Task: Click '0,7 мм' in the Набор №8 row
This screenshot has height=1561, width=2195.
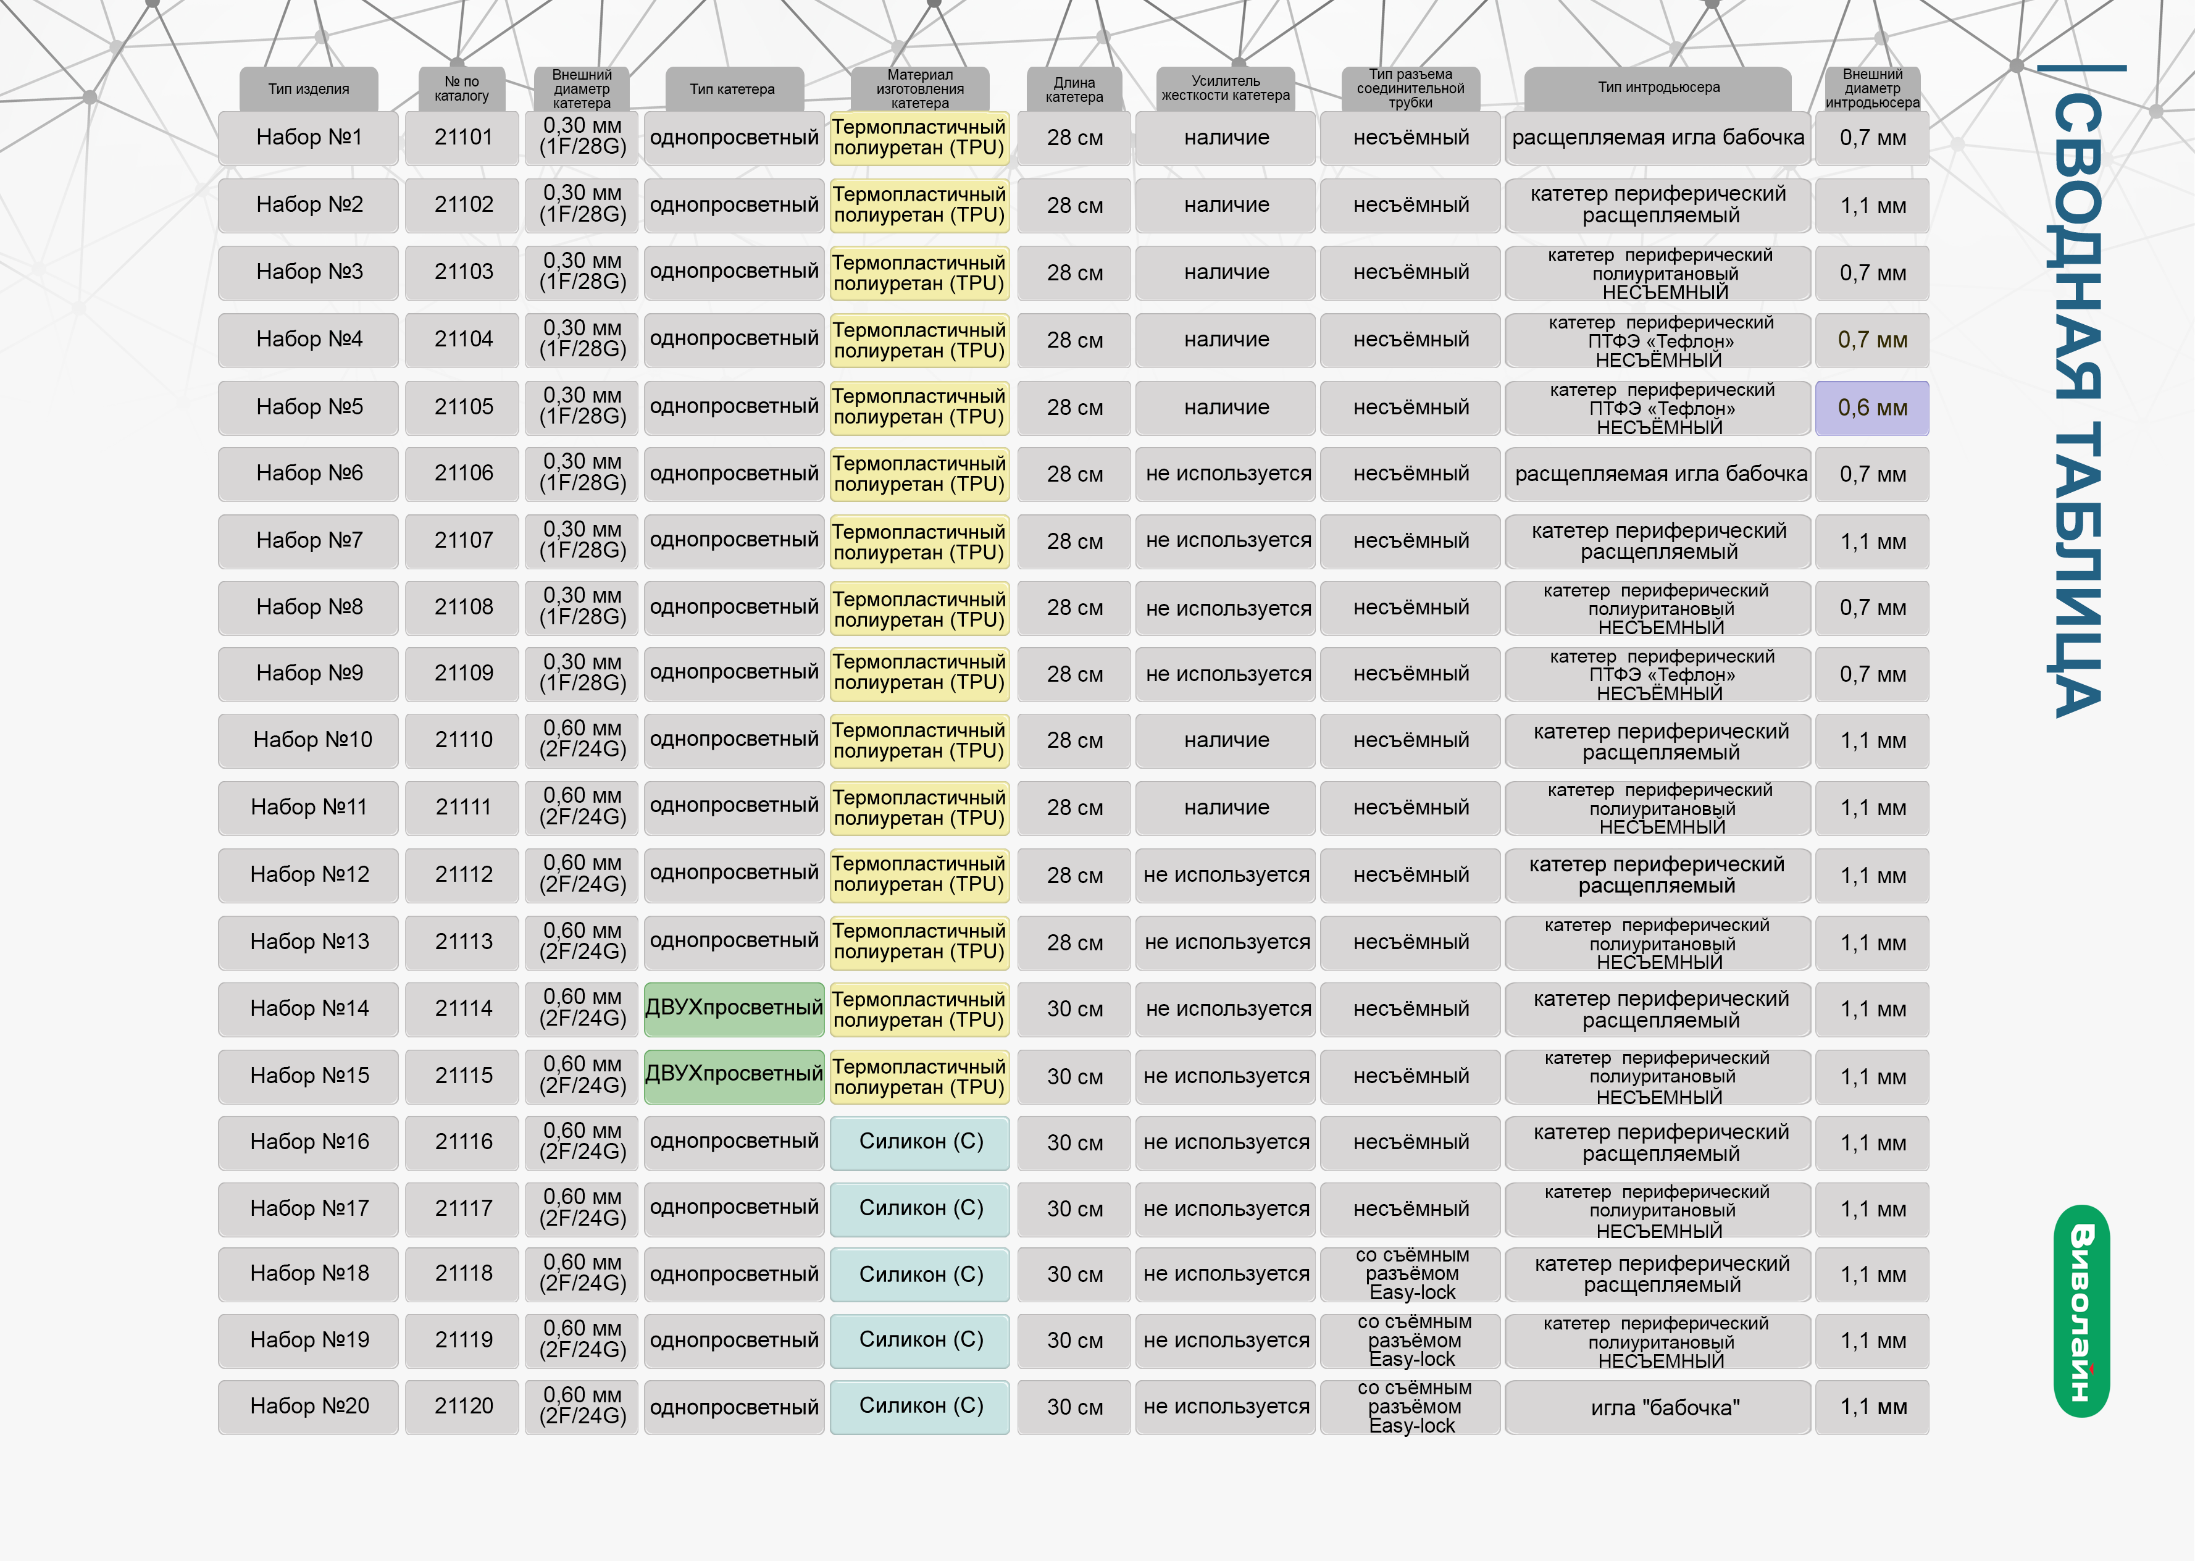Action: [1872, 608]
